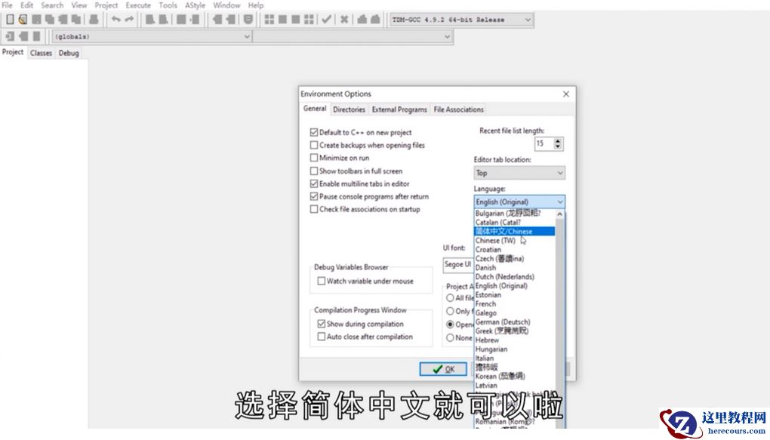The height and width of the screenshot is (440, 770).
Task: Choose Chinese (TW) in the language list
Action: pyautogui.click(x=515, y=241)
